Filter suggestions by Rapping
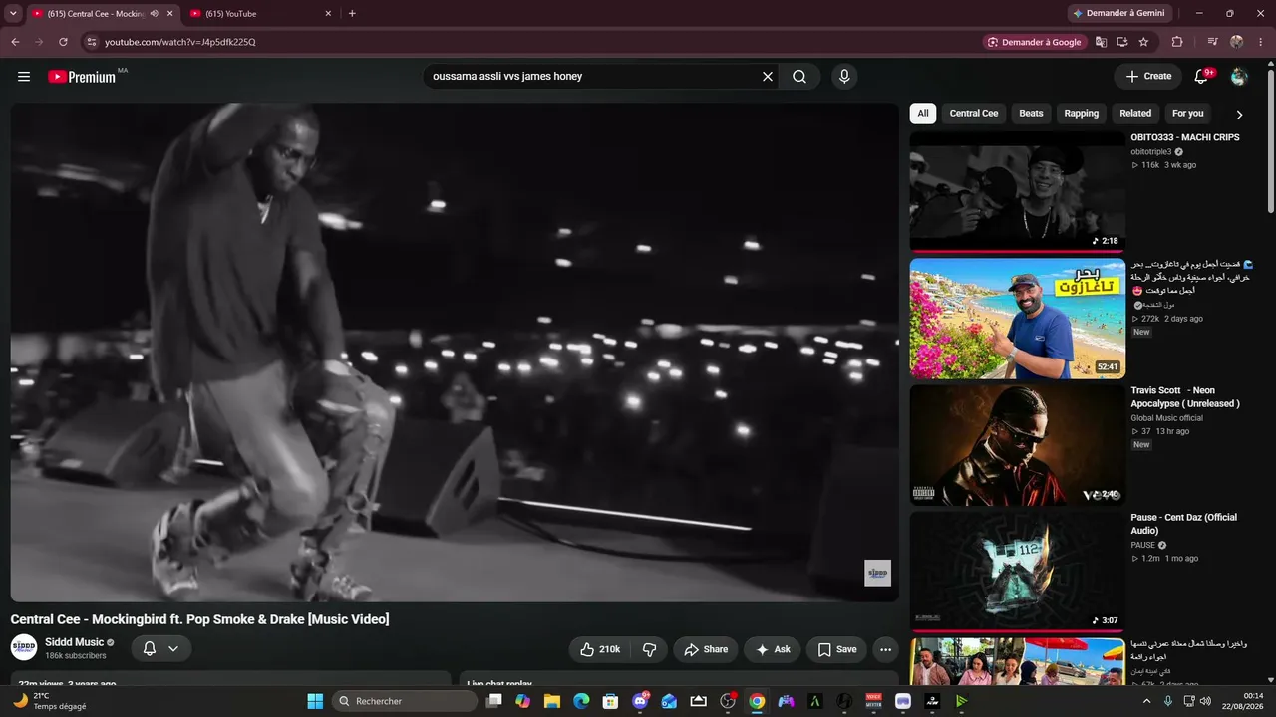The image size is (1276, 717). (x=1081, y=114)
